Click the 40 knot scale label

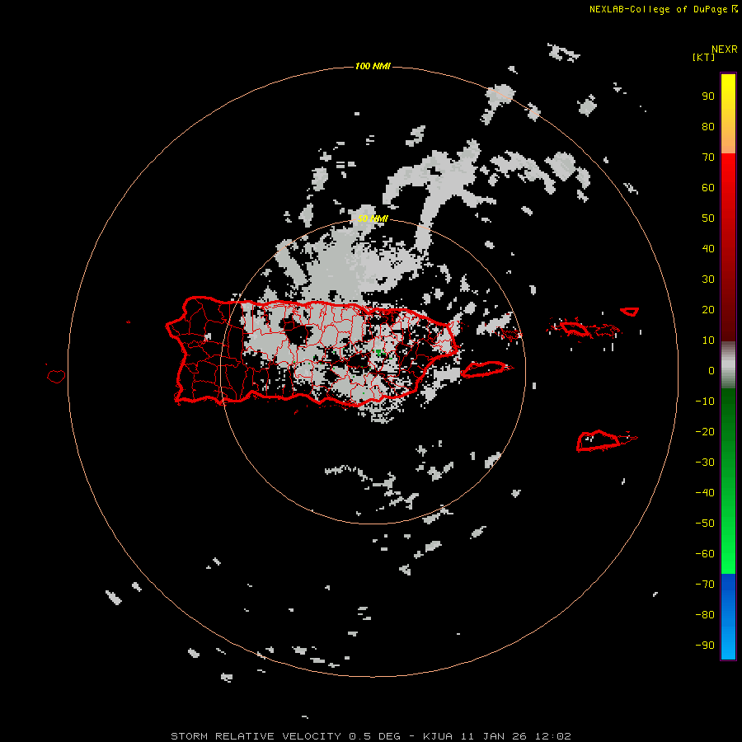708,248
